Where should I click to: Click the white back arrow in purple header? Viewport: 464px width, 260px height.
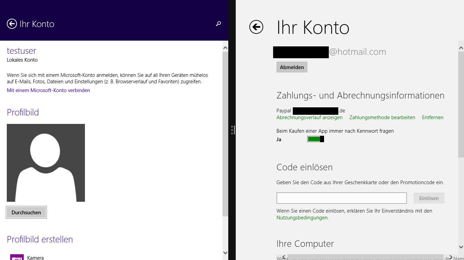click(x=12, y=24)
